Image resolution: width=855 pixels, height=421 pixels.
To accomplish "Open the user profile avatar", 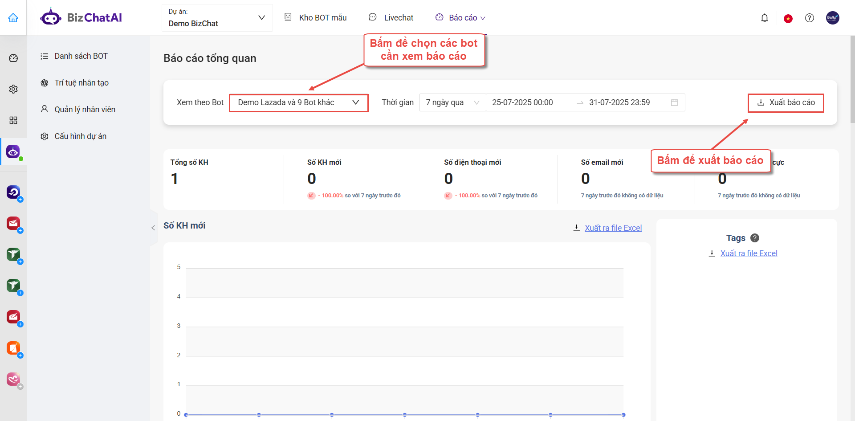I will 832,18.
